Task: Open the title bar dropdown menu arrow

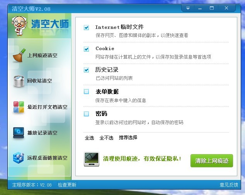Action: tap(188, 8)
